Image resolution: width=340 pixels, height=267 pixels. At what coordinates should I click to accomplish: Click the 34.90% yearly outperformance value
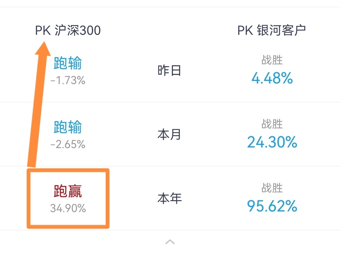click(x=68, y=208)
